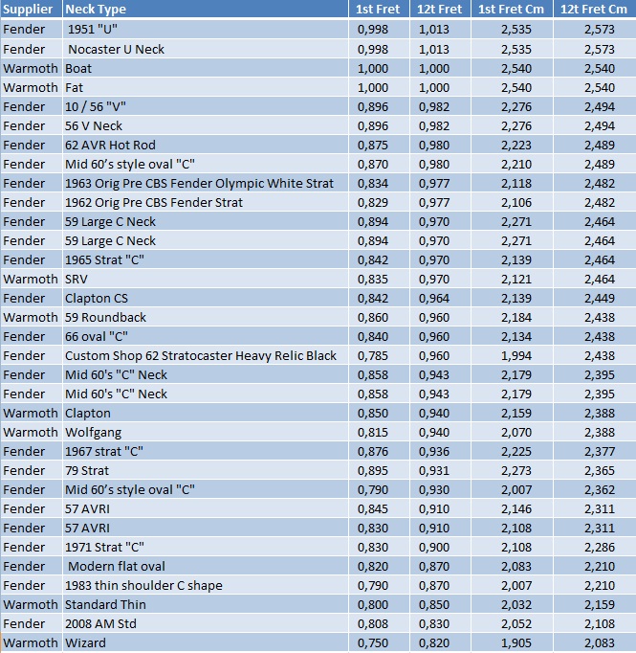Select the Wizard neck type cell
The height and width of the screenshot is (653, 636).
click(x=206, y=643)
